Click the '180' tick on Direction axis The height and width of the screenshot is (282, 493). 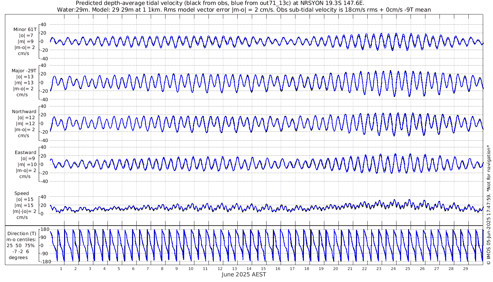click(x=45, y=229)
